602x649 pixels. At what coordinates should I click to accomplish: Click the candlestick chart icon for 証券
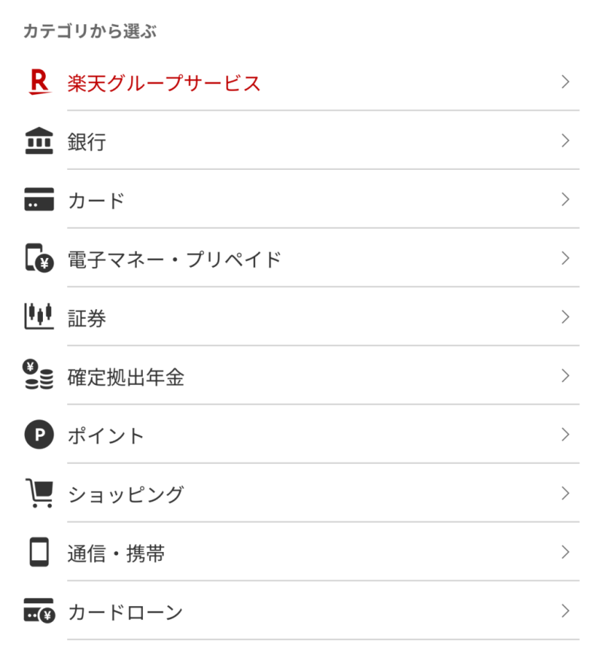(39, 317)
